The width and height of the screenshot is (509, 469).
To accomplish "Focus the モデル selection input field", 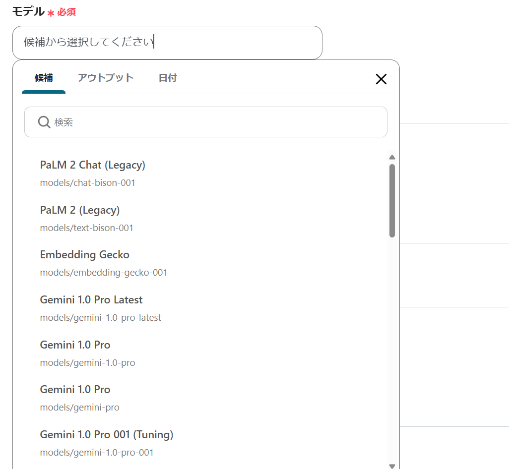I will coord(167,43).
